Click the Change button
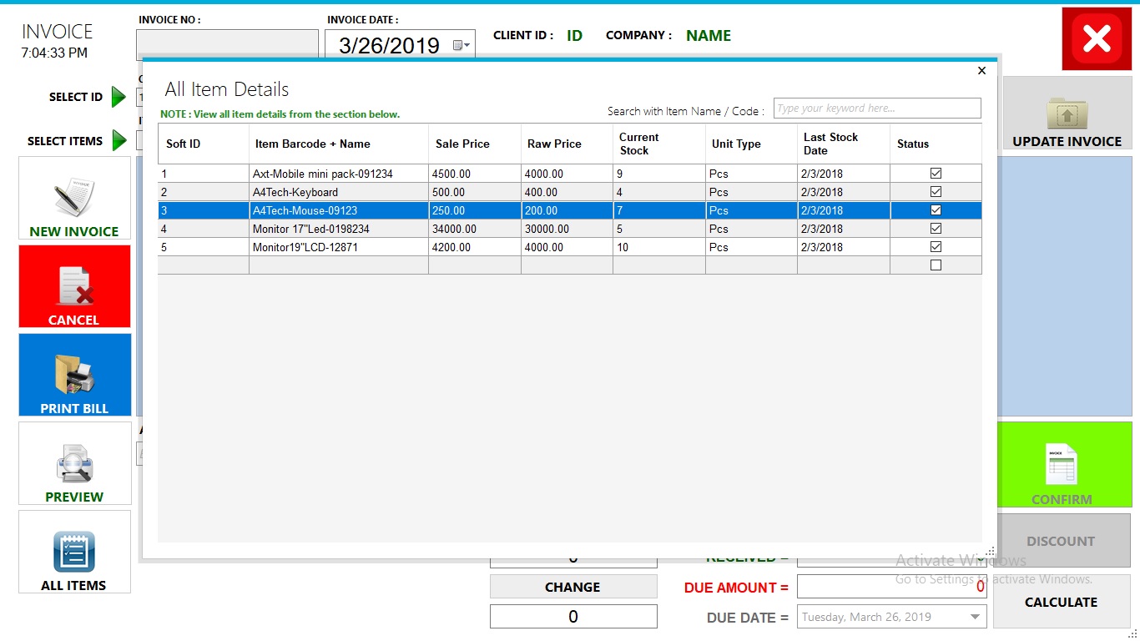Viewport: 1140px width, 641px height. [x=573, y=587]
